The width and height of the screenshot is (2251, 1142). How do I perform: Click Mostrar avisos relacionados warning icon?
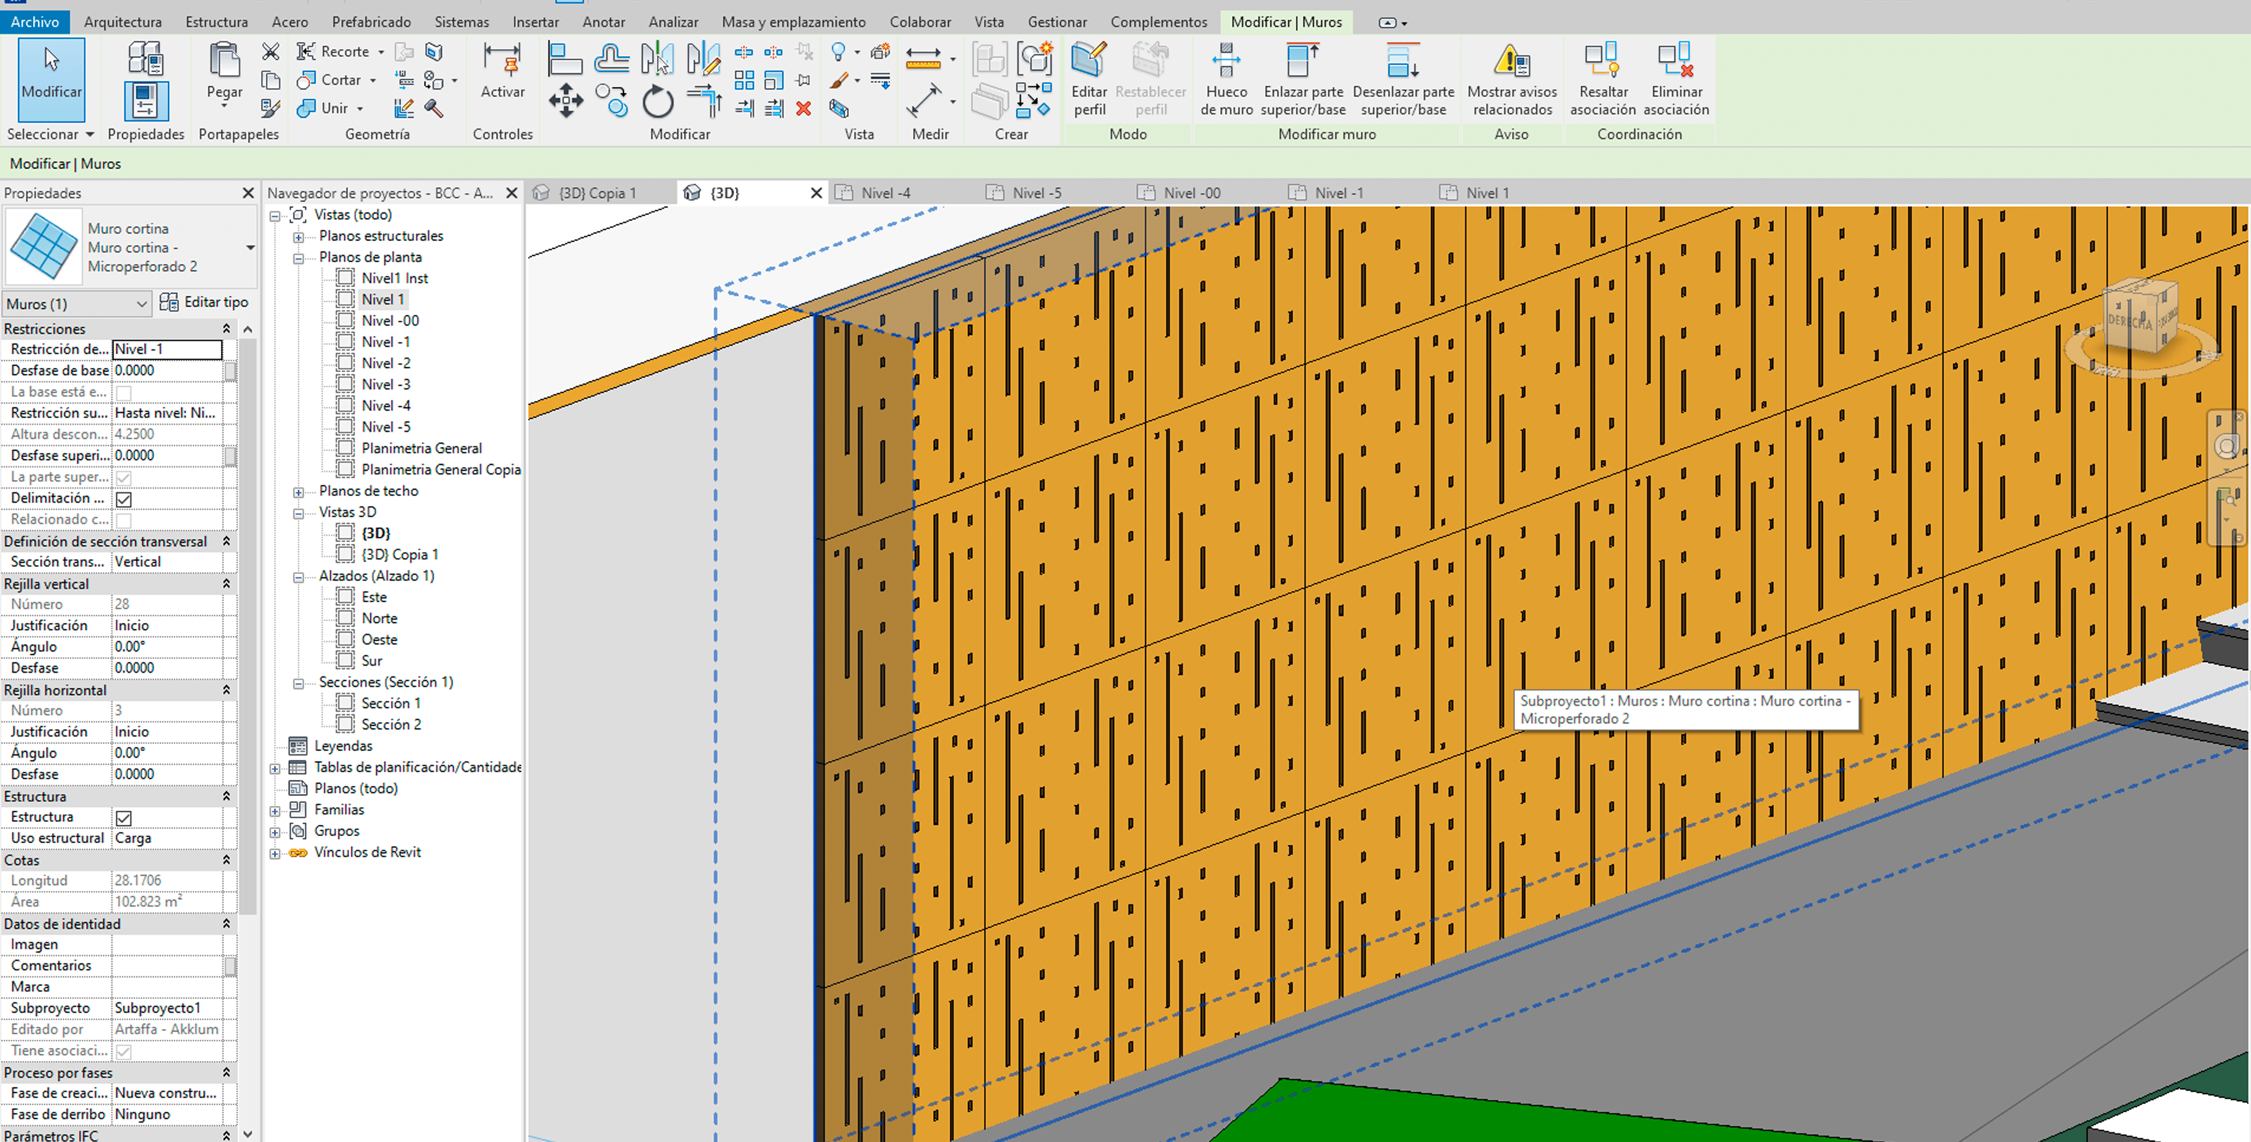coord(1512,59)
